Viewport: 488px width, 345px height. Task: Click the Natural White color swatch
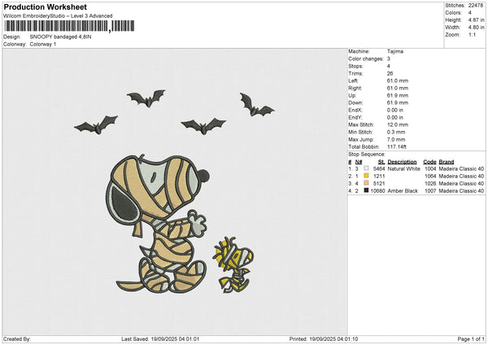366,168
